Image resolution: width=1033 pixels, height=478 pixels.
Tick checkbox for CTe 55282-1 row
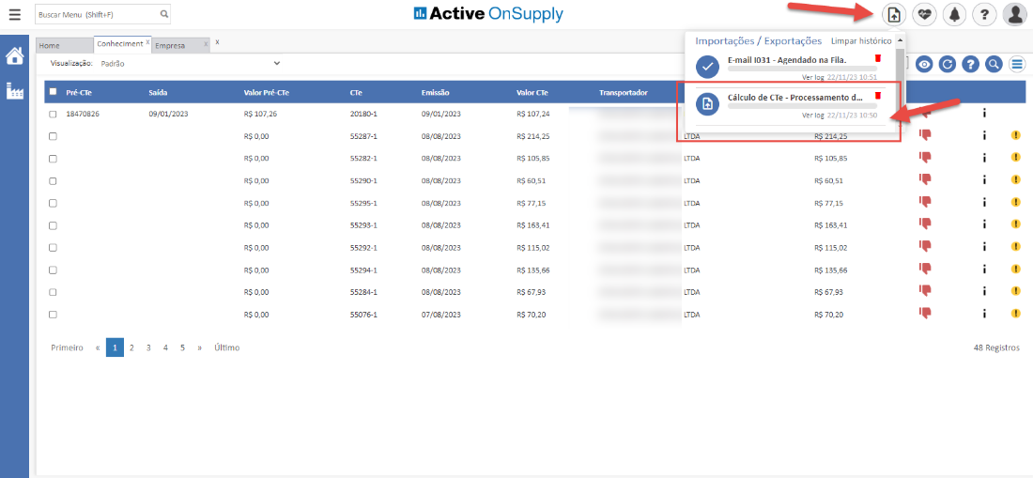point(53,159)
